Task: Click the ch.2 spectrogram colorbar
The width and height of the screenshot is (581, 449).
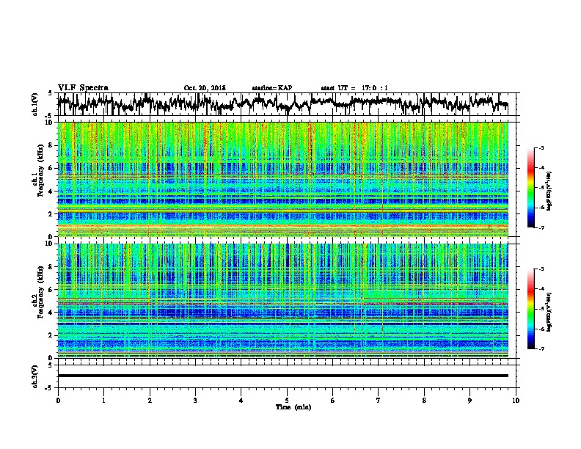Action: (x=530, y=309)
